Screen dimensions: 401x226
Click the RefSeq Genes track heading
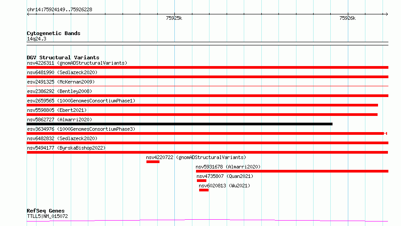(46, 211)
